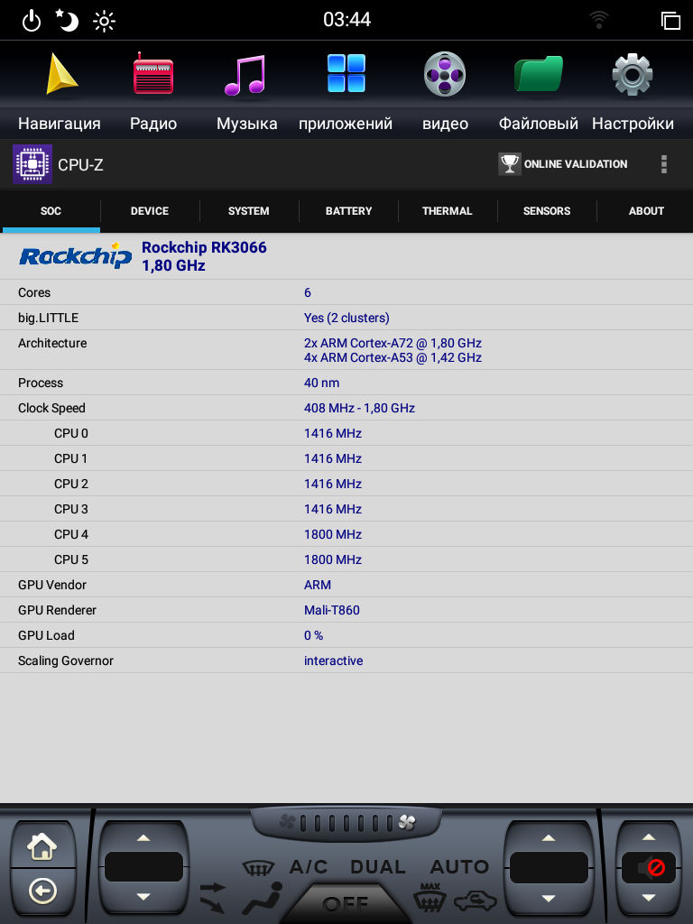693x924 pixels.
Task: Raise left temperature with up arrow
Action: pyautogui.click(x=143, y=837)
